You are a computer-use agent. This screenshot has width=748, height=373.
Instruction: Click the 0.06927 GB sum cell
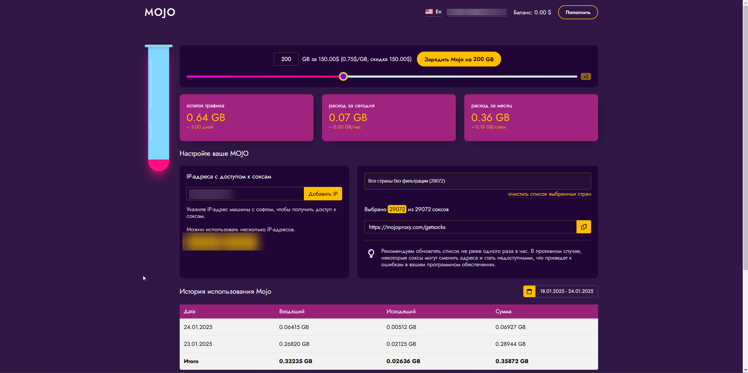click(x=510, y=327)
